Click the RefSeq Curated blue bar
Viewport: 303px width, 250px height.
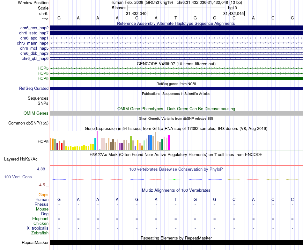[x=176, y=88]
